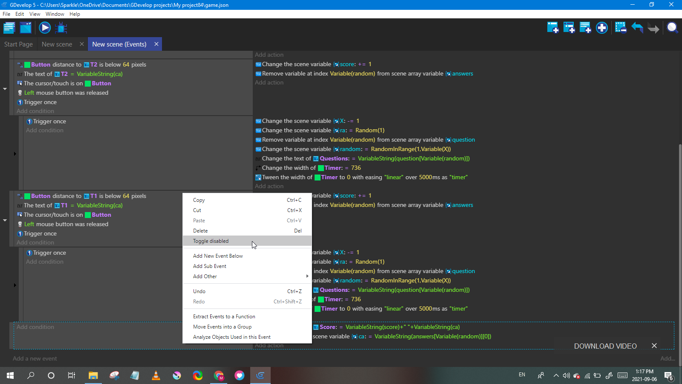Click the blue Undo arrow in the toolbar
The width and height of the screenshot is (682, 384).
(637, 28)
